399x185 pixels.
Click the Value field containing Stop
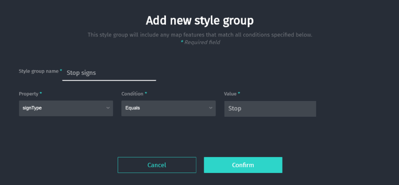[x=270, y=109]
